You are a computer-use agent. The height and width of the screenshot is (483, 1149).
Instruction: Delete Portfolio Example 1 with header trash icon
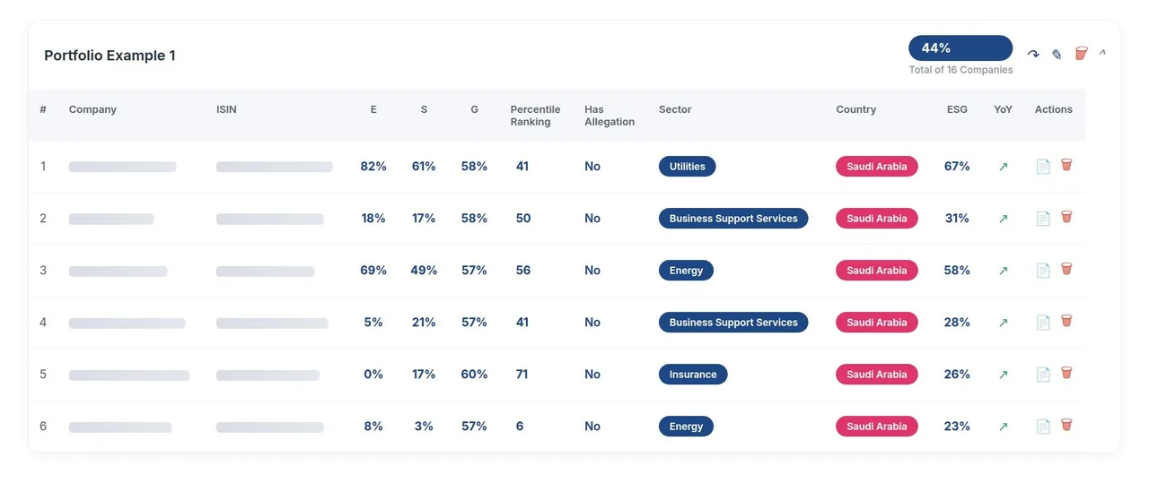(1081, 54)
